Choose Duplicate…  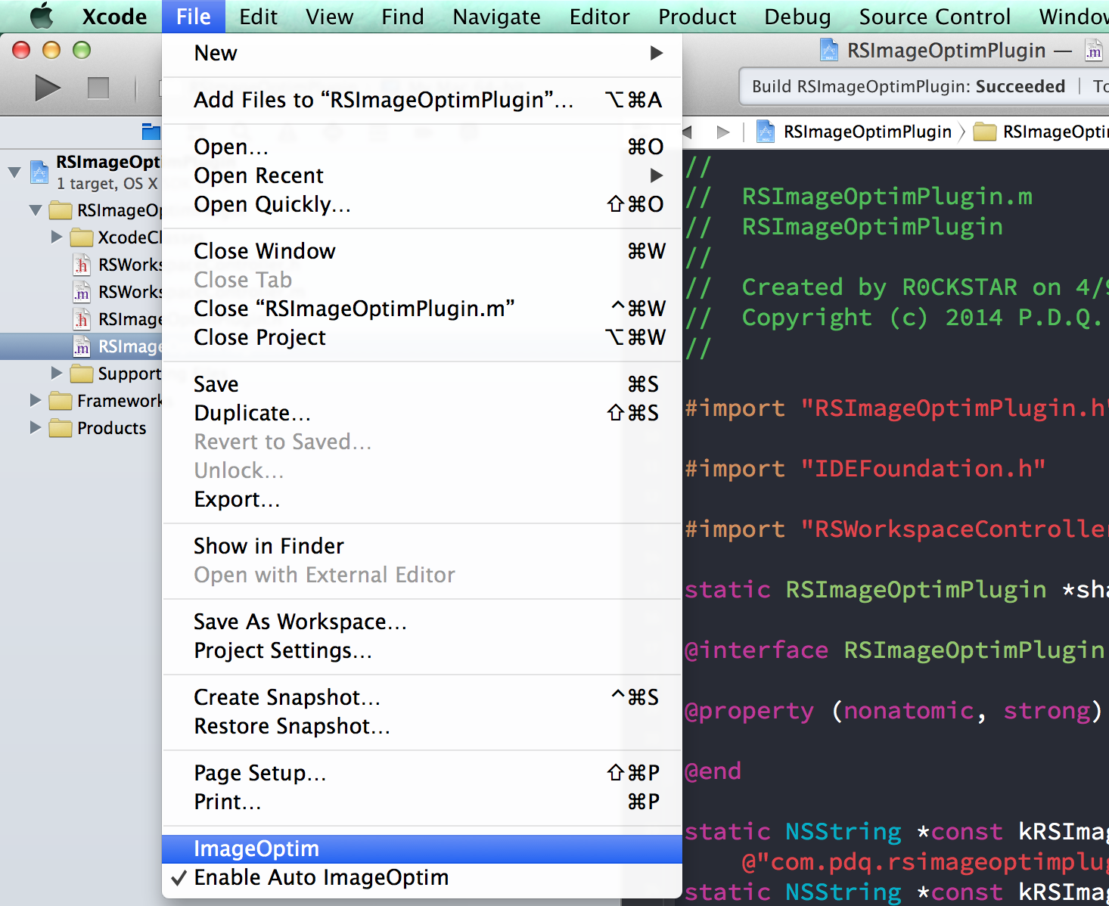click(x=422, y=413)
